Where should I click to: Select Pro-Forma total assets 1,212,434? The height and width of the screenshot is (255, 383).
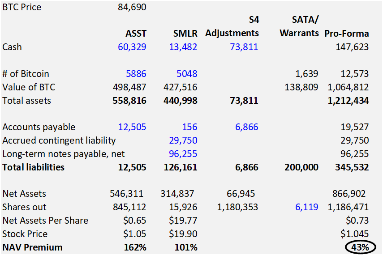tap(348, 101)
